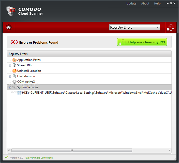Open the About menu
179x163 pixels.
pos(145,3)
